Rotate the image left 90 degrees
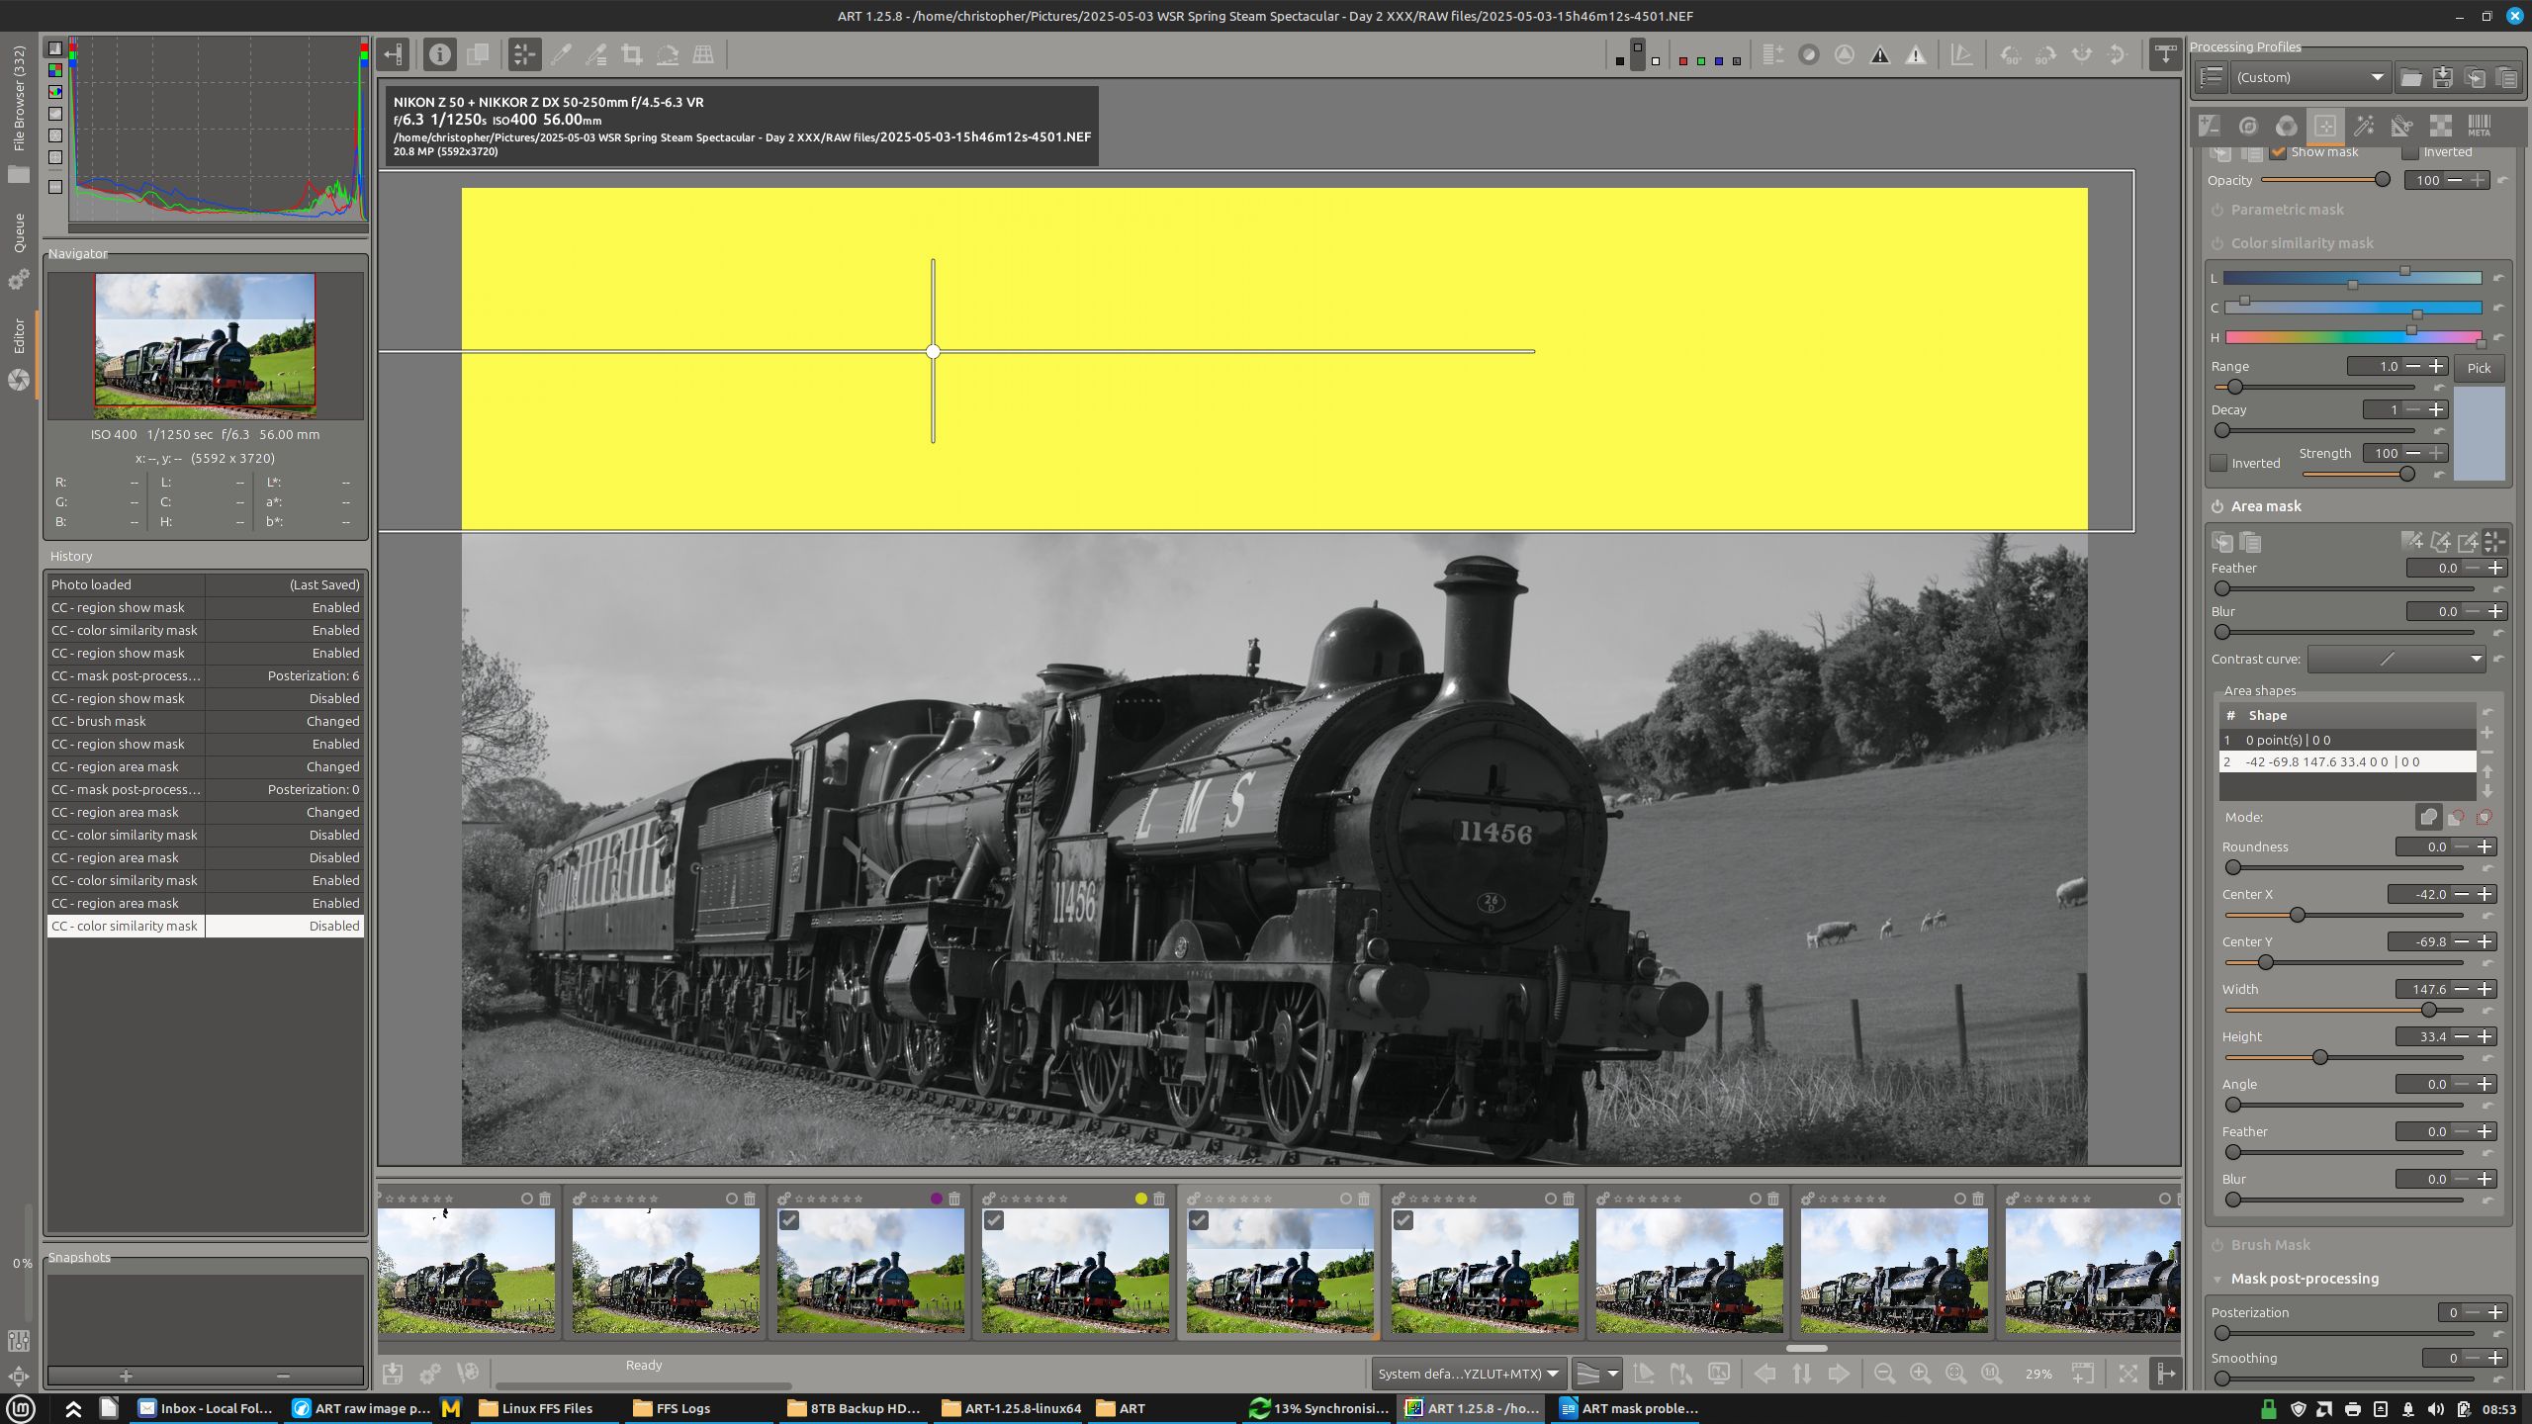The image size is (2532, 1424). click(2010, 55)
